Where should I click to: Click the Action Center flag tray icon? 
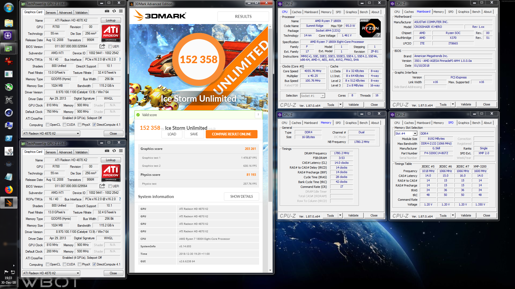tap(6, 272)
